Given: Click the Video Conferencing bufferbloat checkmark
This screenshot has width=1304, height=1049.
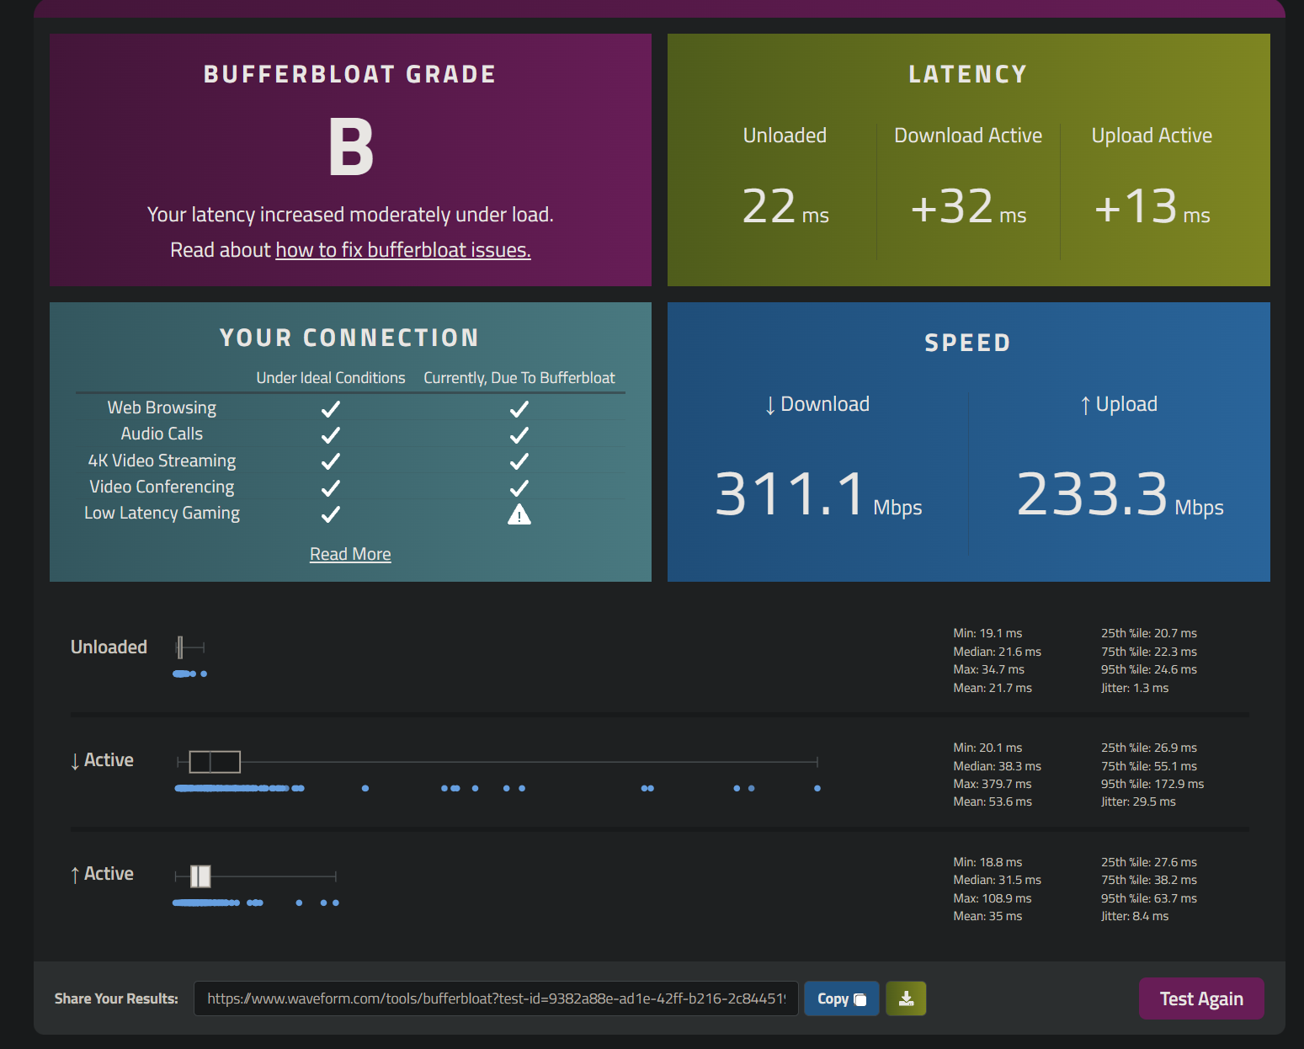Looking at the screenshot, I should click(x=519, y=488).
